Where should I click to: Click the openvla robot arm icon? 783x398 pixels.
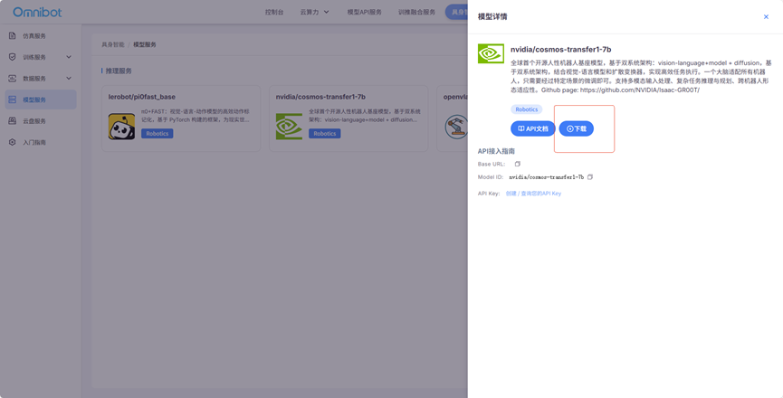coord(456,127)
